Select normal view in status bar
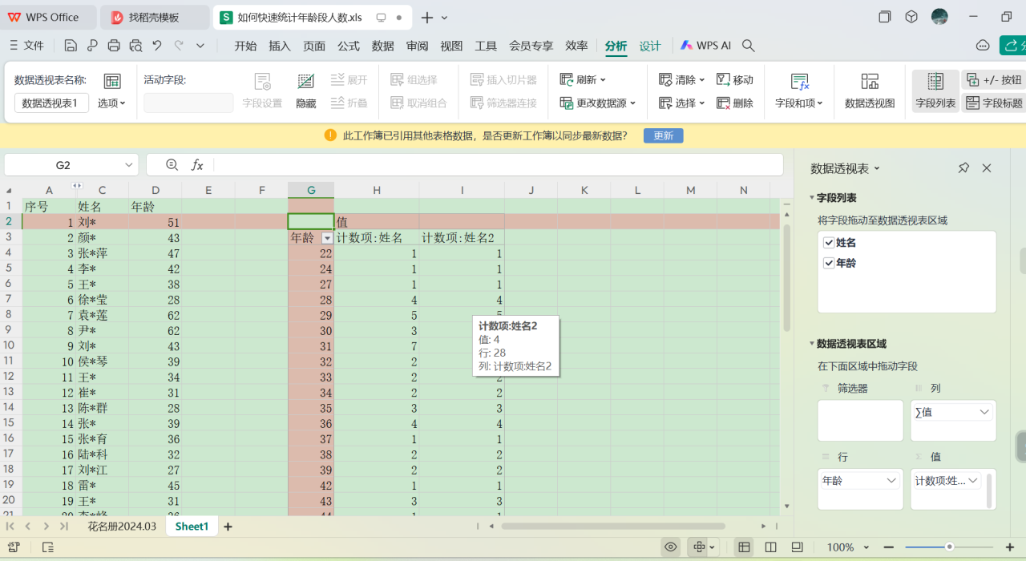This screenshot has width=1026, height=561. click(x=745, y=547)
